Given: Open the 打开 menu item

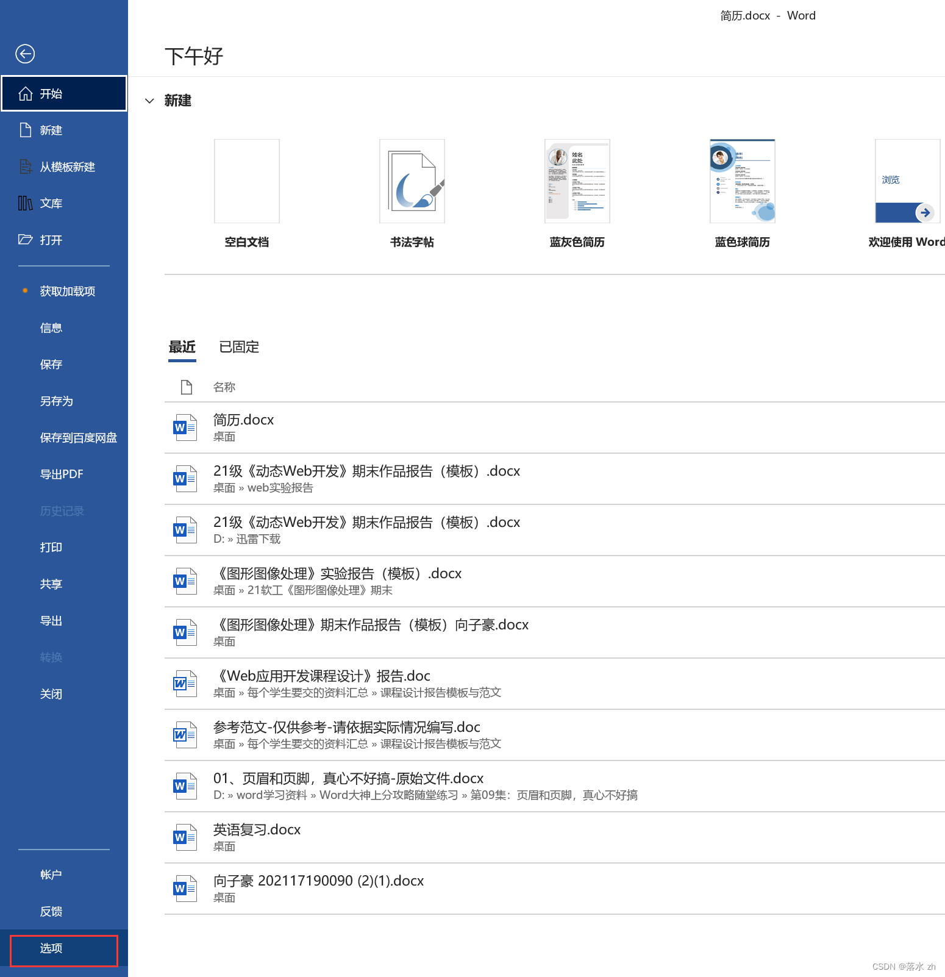Looking at the screenshot, I should 64,240.
